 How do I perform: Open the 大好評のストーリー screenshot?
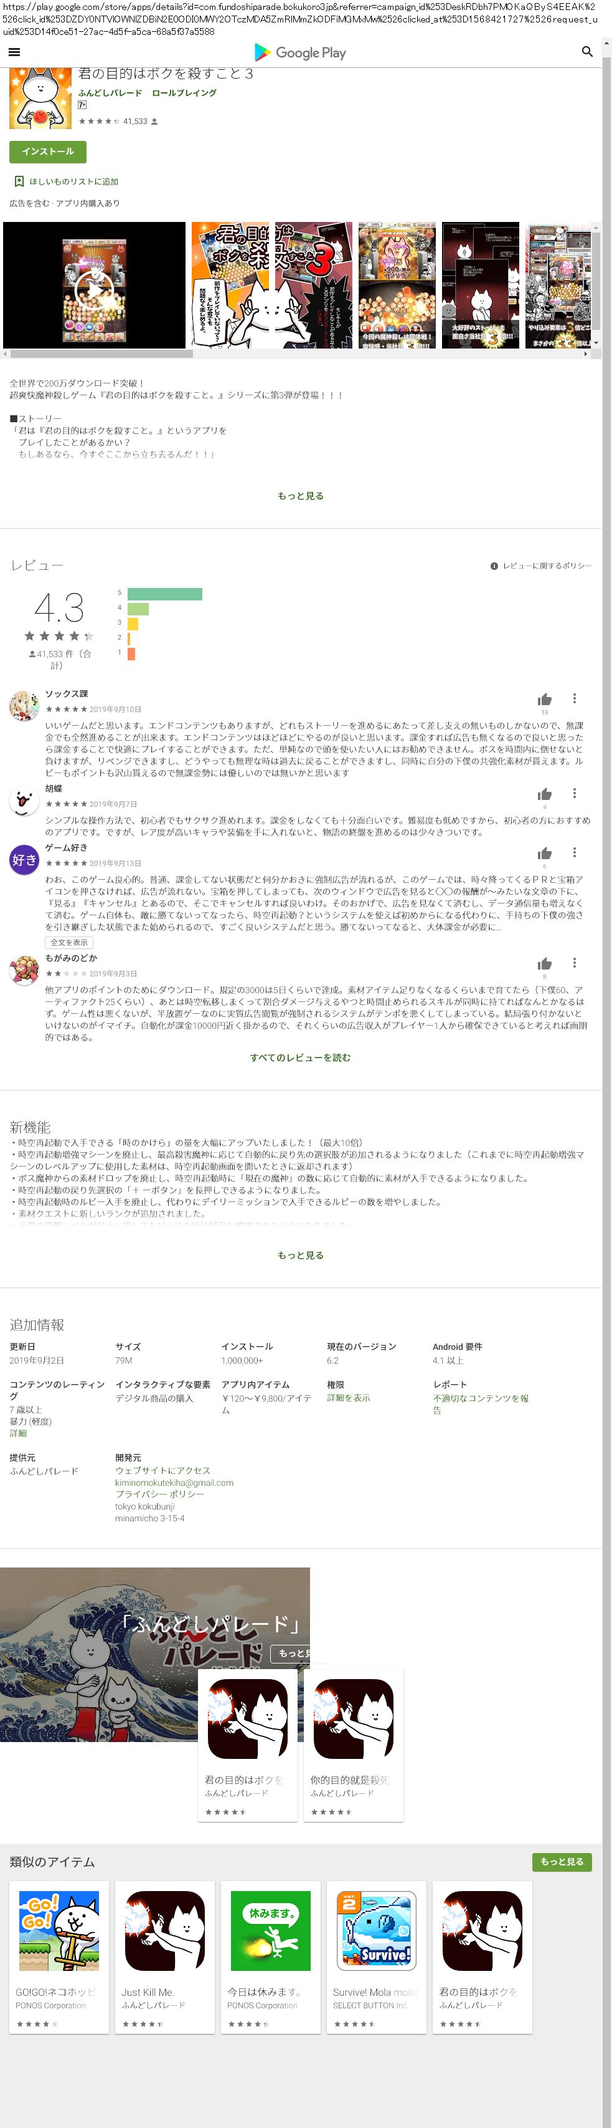tap(481, 285)
